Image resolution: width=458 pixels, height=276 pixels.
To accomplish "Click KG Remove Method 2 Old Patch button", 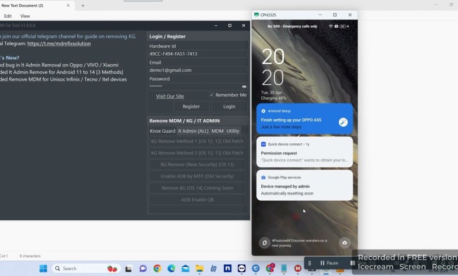I will point(197,153).
